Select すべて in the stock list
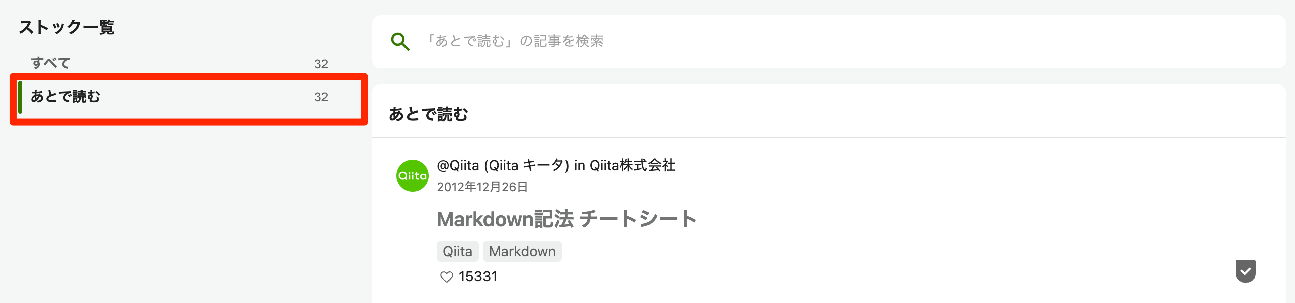The image size is (1295, 303). 179,63
